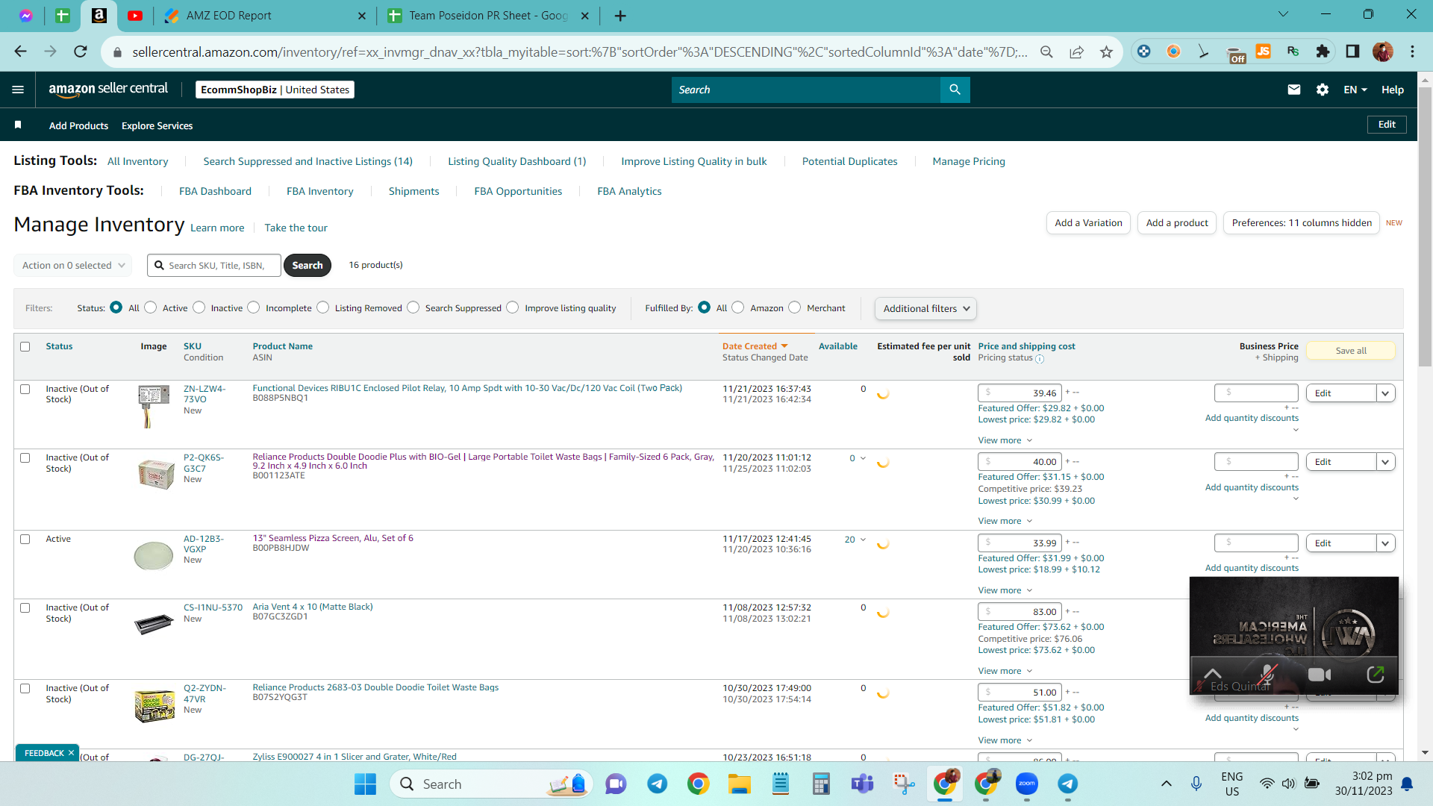The height and width of the screenshot is (806, 1433).
Task: Open the Seller Central hamburger menu
Action: (x=18, y=90)
